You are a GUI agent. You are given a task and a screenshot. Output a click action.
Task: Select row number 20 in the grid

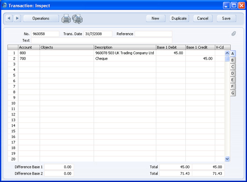coord(13,159)
